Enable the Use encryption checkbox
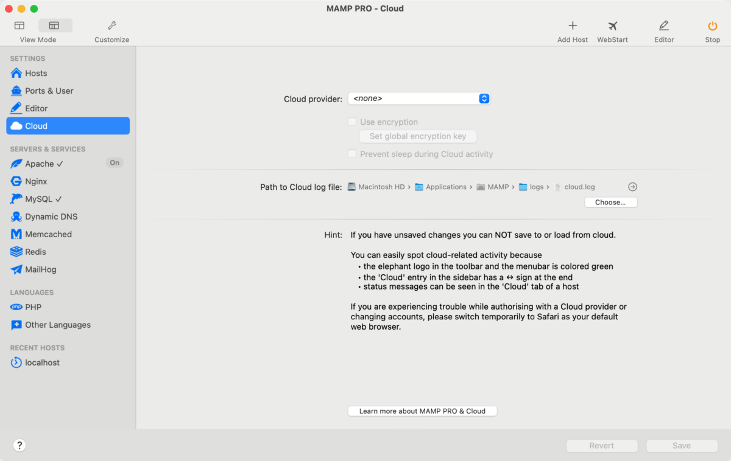This screenshot has height=461, width=731. pyautogui.click(x=352, y=122)
